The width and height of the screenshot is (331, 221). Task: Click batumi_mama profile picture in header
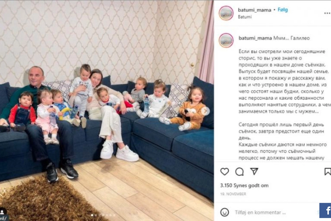coord(226,13)
